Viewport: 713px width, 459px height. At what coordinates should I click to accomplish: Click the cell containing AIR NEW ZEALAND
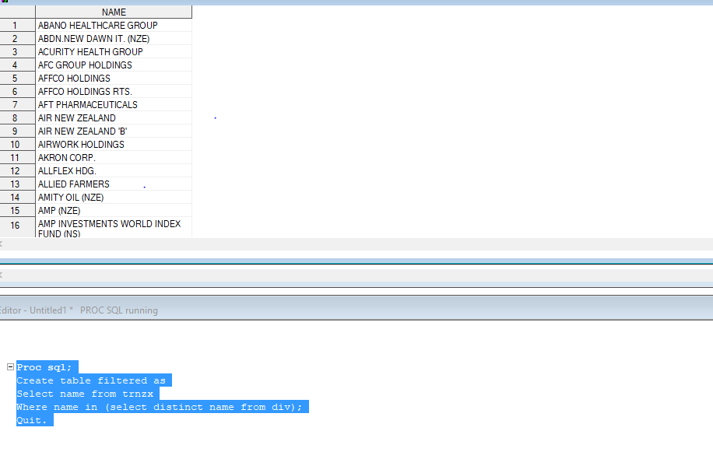click(76, 117)
